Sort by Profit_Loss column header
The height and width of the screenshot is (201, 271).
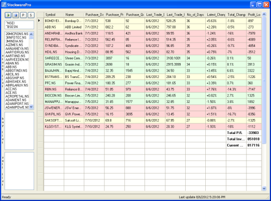(x=254, y=15)
